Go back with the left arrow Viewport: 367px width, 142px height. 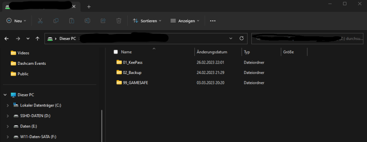(x=7, y=38)
